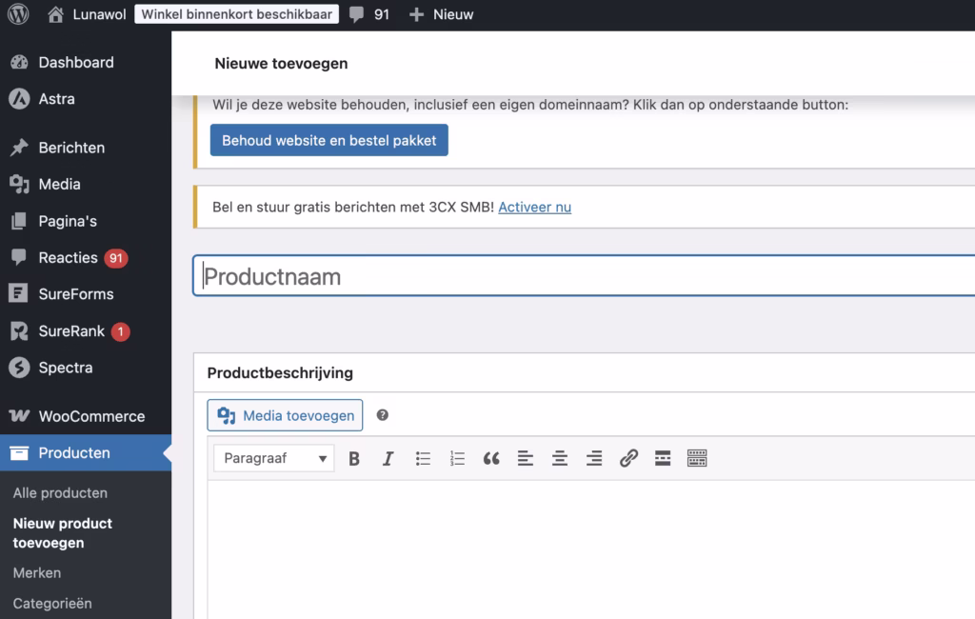Click the Berichten pin icon
The image size is (975, 619).
pyautogui.click(x=19, y=148)
